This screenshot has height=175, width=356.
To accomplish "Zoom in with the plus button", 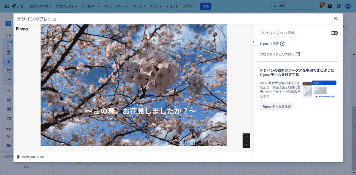I will click(x=246, y=137).
